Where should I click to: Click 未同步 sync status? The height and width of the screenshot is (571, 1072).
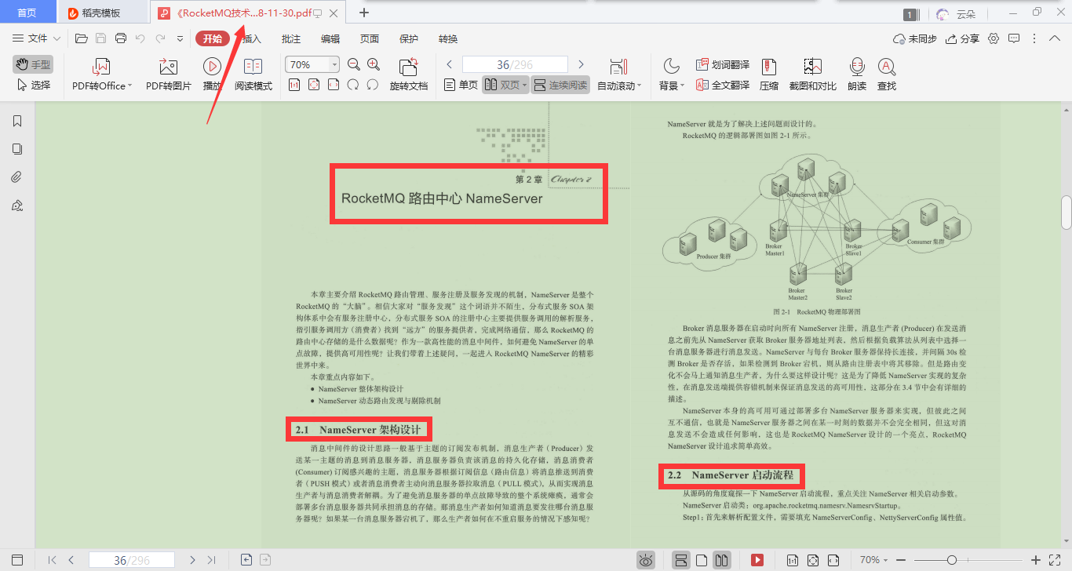click(x=915, y=38)
